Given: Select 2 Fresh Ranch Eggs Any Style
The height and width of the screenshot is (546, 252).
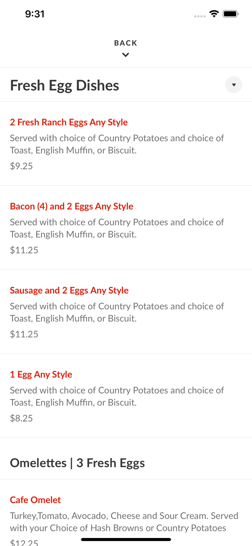Looking at the screenshot, I should pos(69,122).
